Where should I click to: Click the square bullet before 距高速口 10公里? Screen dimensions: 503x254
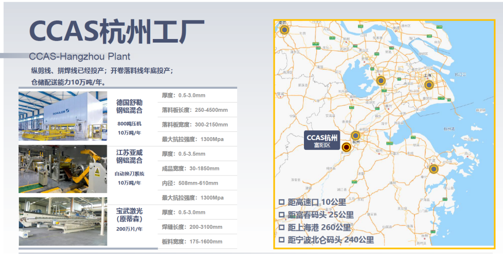click(x=282, y=202)
